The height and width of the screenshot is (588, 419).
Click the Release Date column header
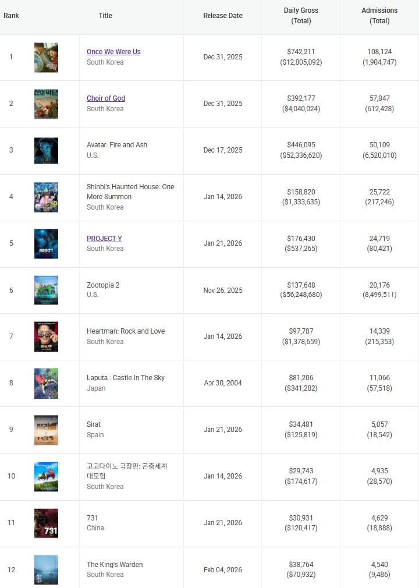(x=223, y=16)
